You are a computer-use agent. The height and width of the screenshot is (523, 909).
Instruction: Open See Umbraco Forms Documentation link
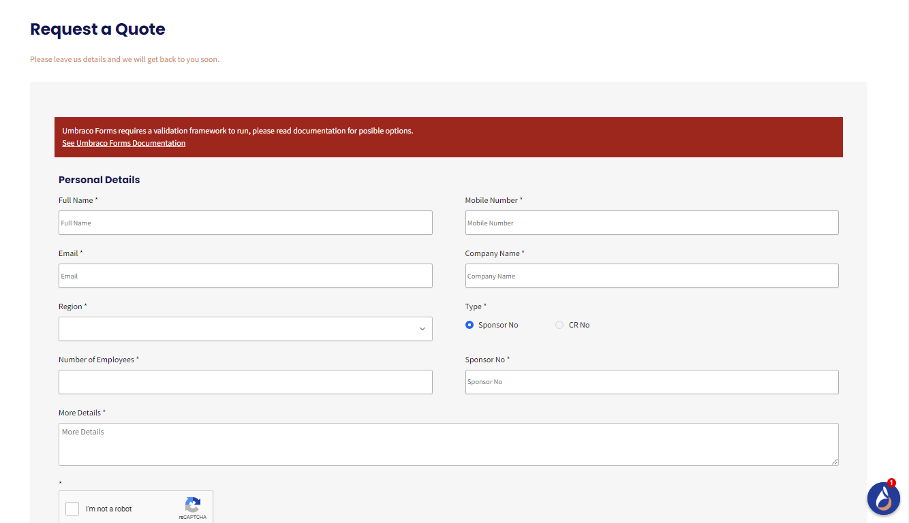point(124,143)
